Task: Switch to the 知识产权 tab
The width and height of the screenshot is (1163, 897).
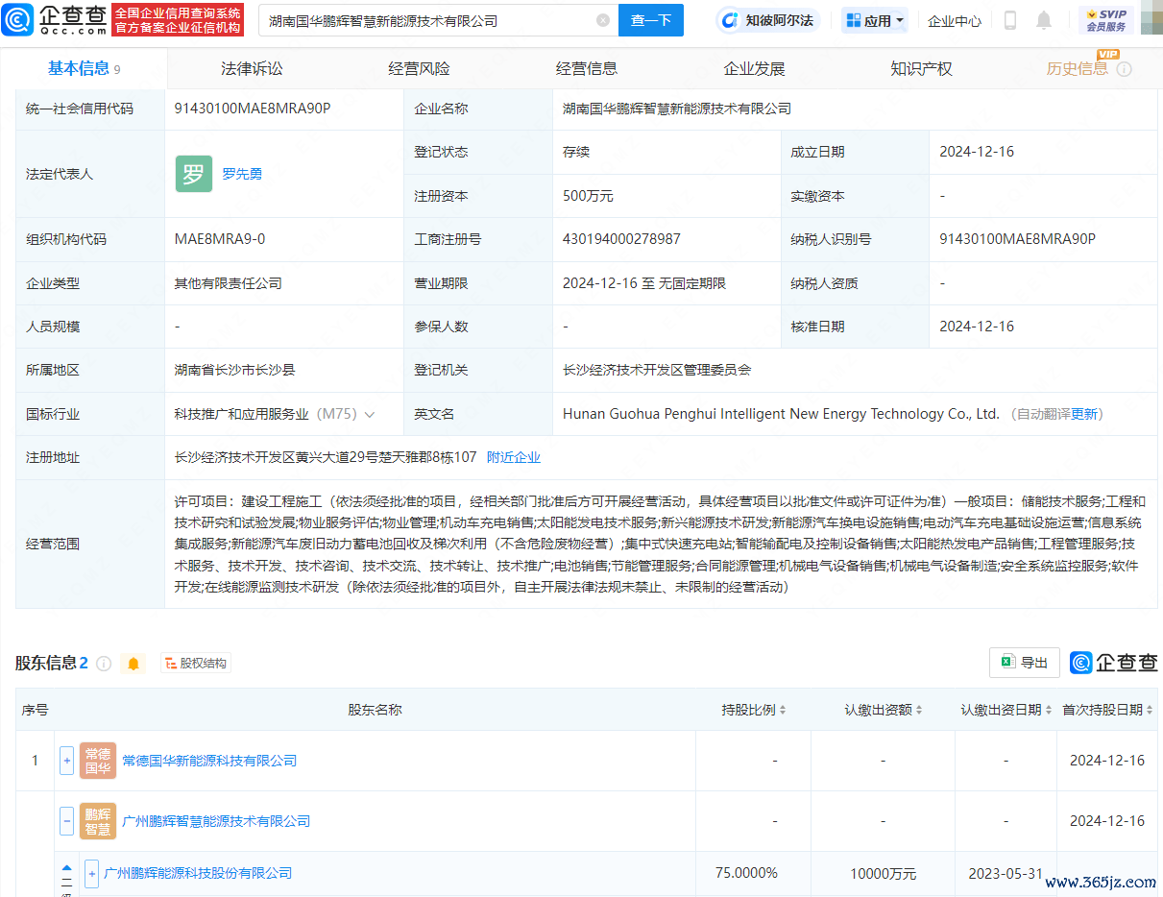Action: click(x=921, y=68)
